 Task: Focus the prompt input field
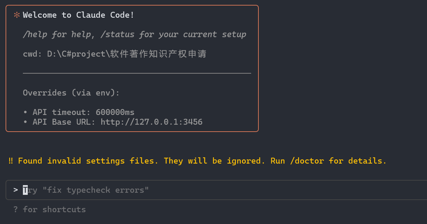tap(216, 190)
